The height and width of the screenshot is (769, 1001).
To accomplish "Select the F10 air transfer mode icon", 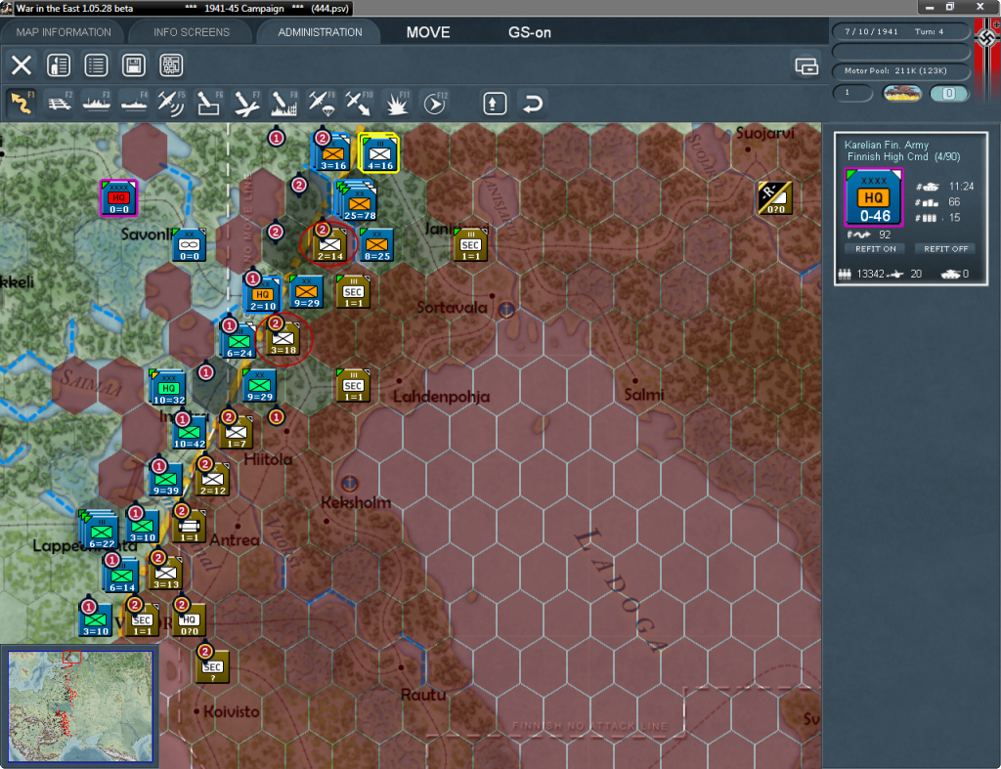I will click(x=359, y=103).
